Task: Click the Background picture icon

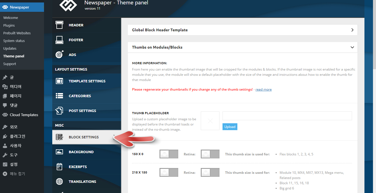Action: [59, 152]
